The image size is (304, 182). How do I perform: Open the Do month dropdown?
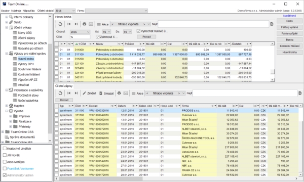click(127, 32)
